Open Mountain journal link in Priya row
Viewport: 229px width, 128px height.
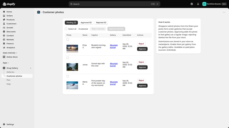(x=114, y=46)
